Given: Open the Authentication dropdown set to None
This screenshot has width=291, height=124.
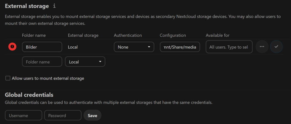Looking at the screenshot, I should (x=134, y=47).
